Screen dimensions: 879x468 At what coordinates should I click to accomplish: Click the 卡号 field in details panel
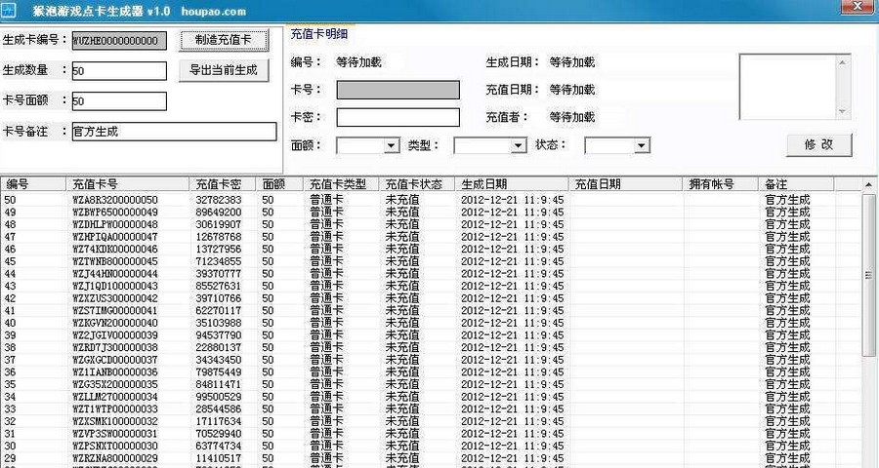click(398, 90)
